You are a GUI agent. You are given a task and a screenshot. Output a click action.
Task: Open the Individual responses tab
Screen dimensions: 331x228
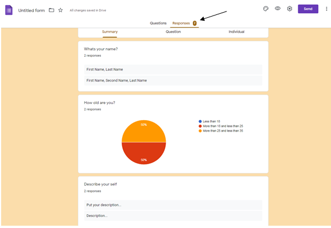tap(236, 32)
